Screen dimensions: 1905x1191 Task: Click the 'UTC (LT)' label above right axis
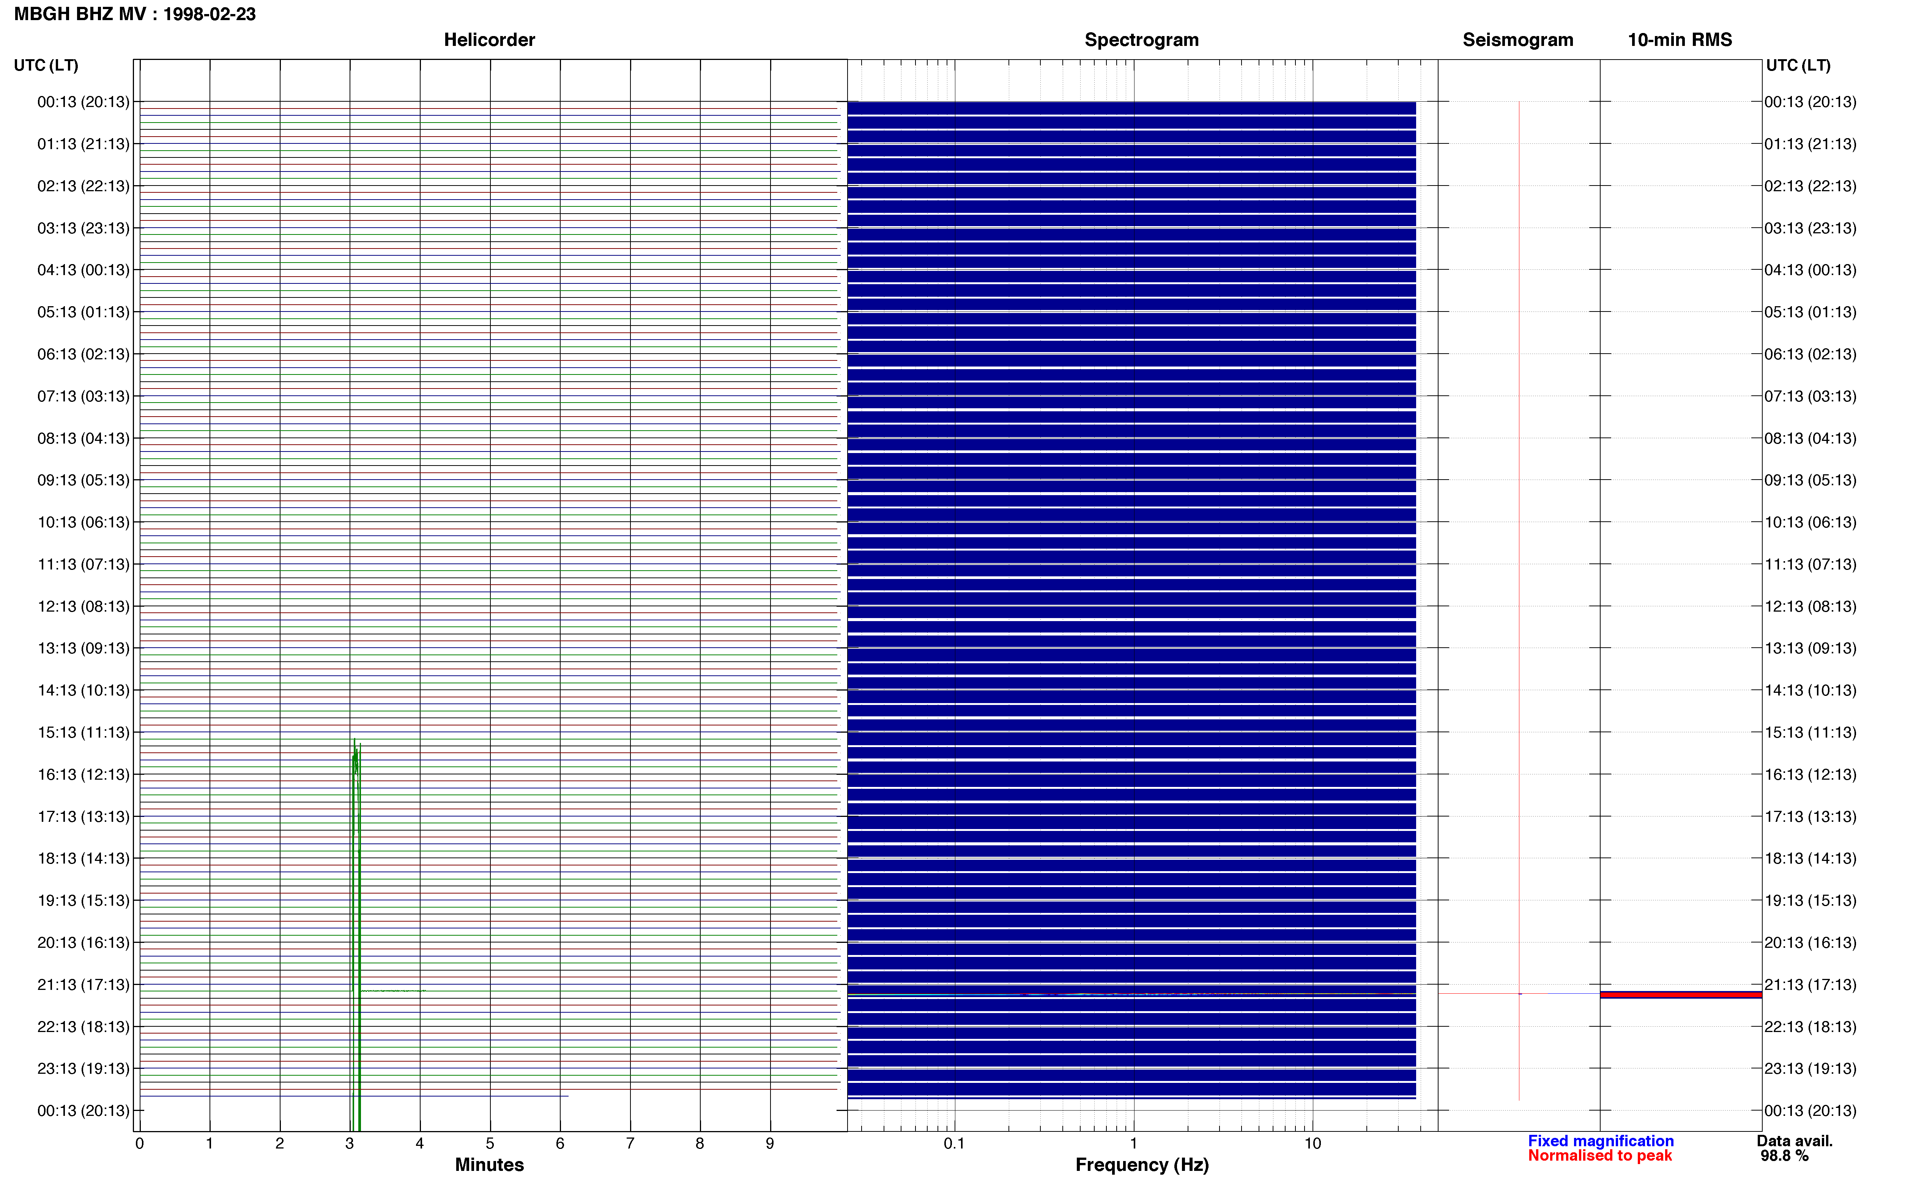point(1798,65)
